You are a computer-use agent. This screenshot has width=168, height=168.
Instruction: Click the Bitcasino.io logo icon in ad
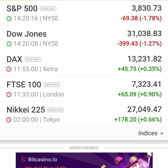pos(23,159)
